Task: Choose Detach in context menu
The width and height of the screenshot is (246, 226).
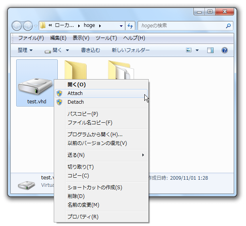Action: click(101, 102)
